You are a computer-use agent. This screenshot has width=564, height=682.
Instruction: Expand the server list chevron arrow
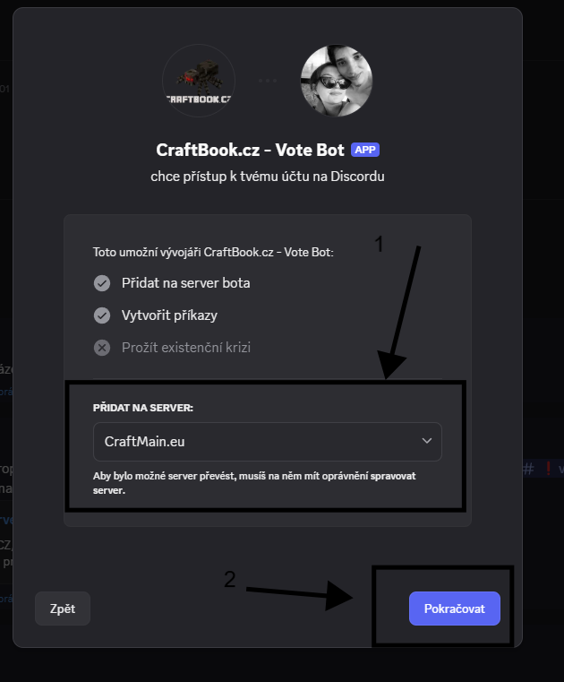click(x=427, y=441)
